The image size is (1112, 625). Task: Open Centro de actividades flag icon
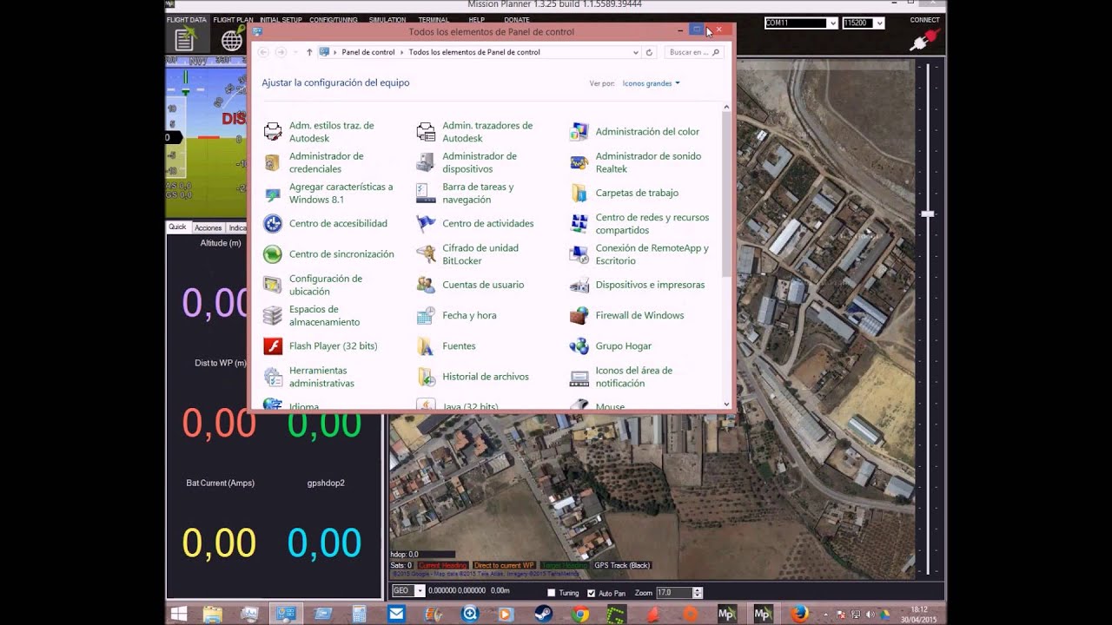[426, 223]
